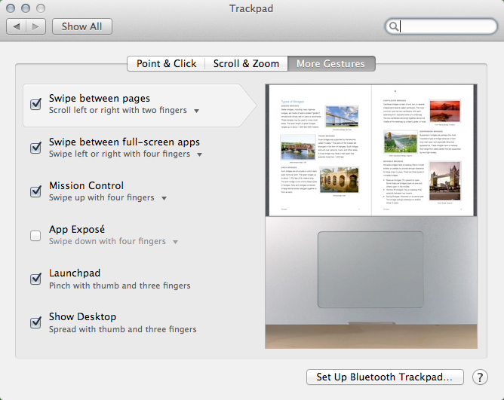Click the forward navigation arrow
The image size is (504, 400).
pos(35,26)
